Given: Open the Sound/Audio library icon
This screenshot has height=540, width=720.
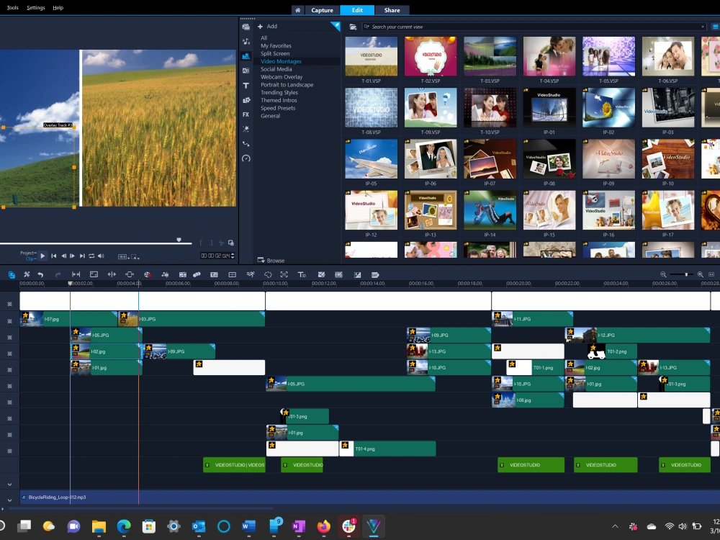Looking at the screenshot, I should coord(246,41).
